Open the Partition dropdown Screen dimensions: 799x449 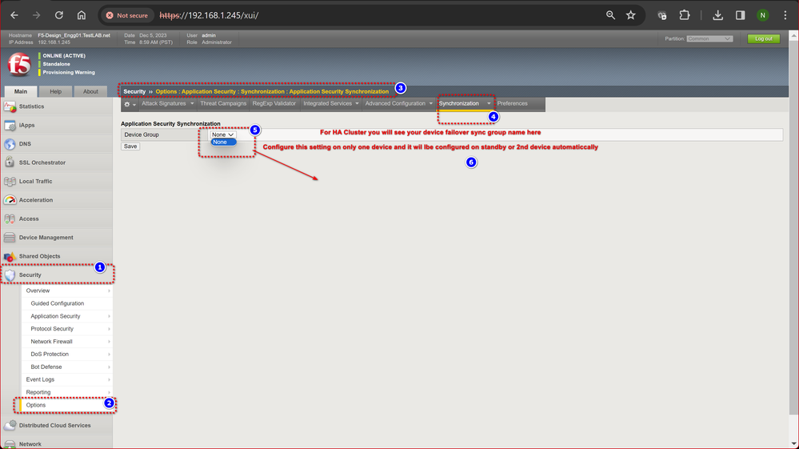coord(709,38)
